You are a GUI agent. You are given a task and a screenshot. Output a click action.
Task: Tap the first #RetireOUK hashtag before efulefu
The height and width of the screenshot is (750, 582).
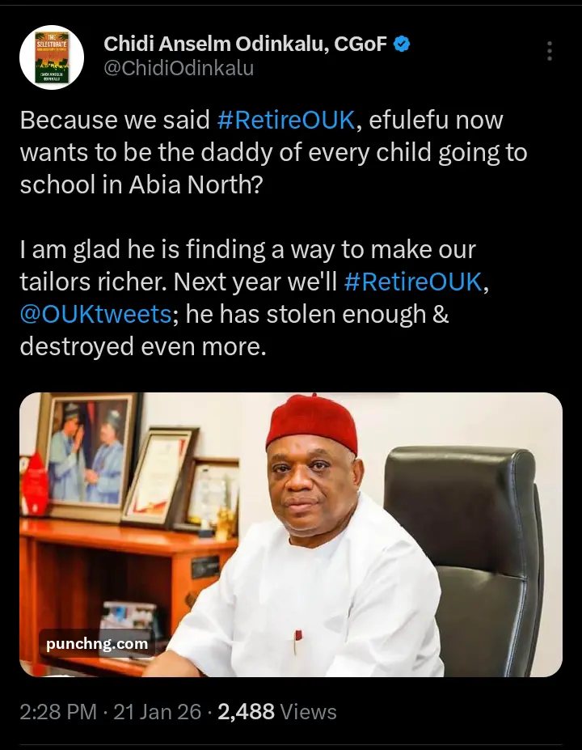pos(286,121)
